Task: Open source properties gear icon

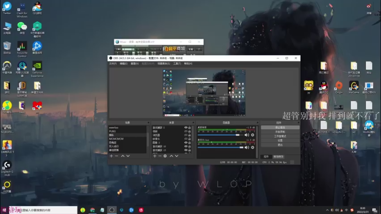Action: coord(165,156)
